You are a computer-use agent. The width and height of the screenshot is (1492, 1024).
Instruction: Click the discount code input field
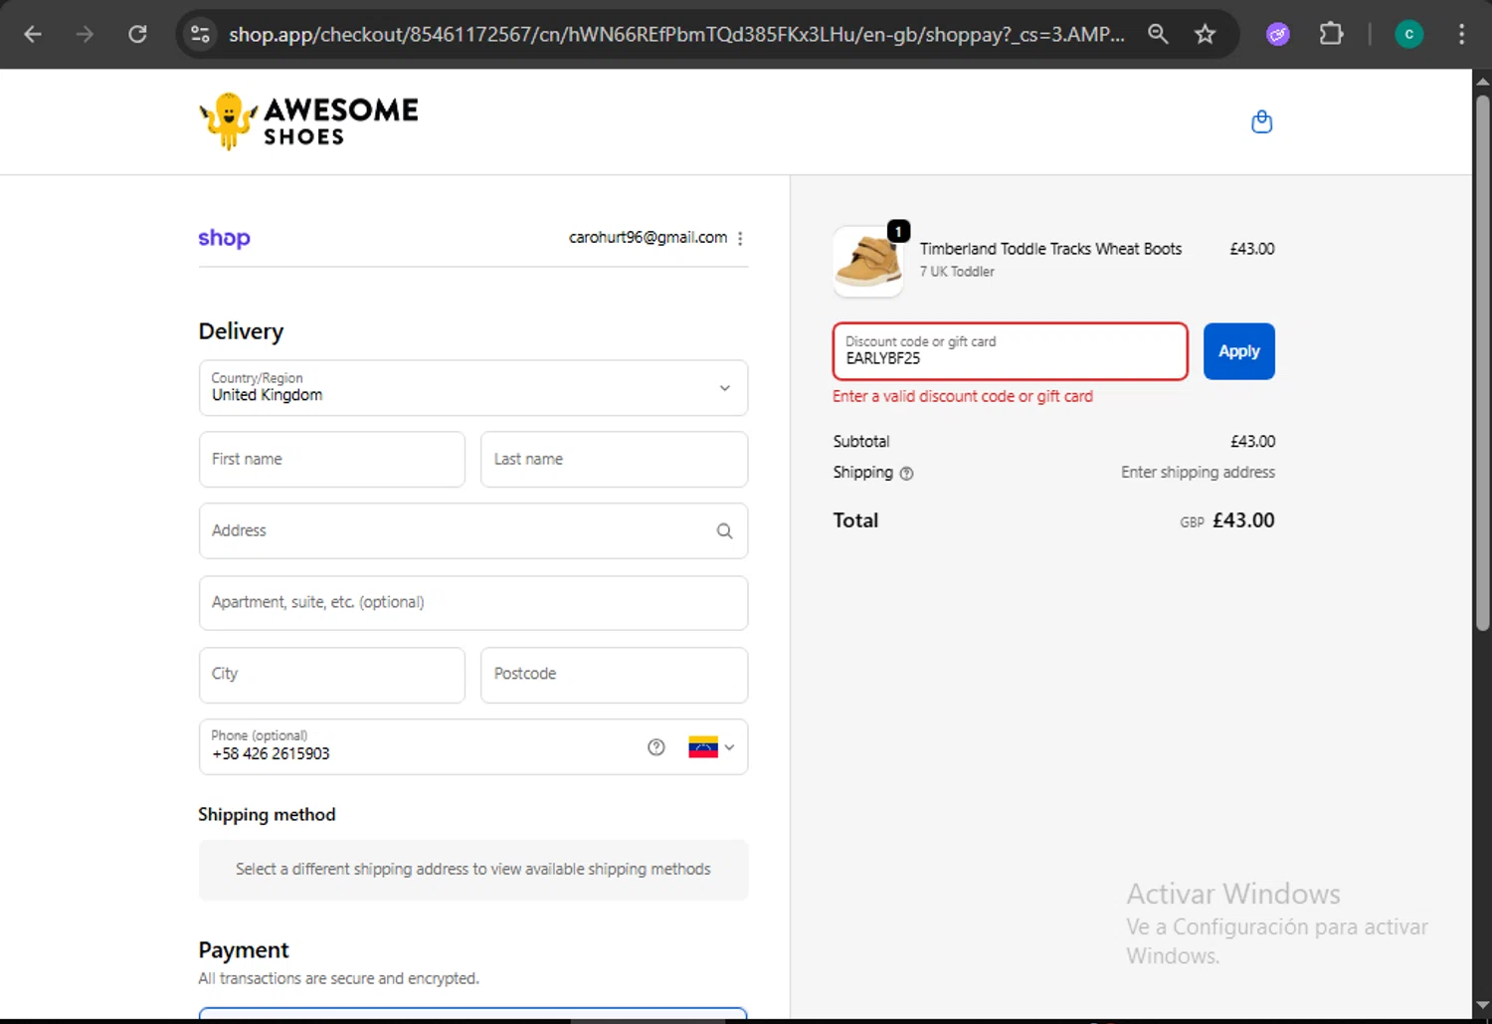pos(1011,351)
